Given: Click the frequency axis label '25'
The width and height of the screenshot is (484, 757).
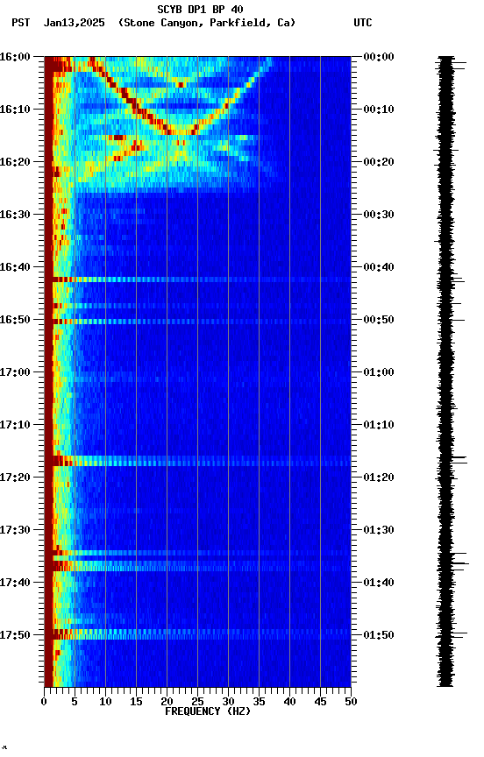Looking at the screenshot, I should (x=197, y=702).
